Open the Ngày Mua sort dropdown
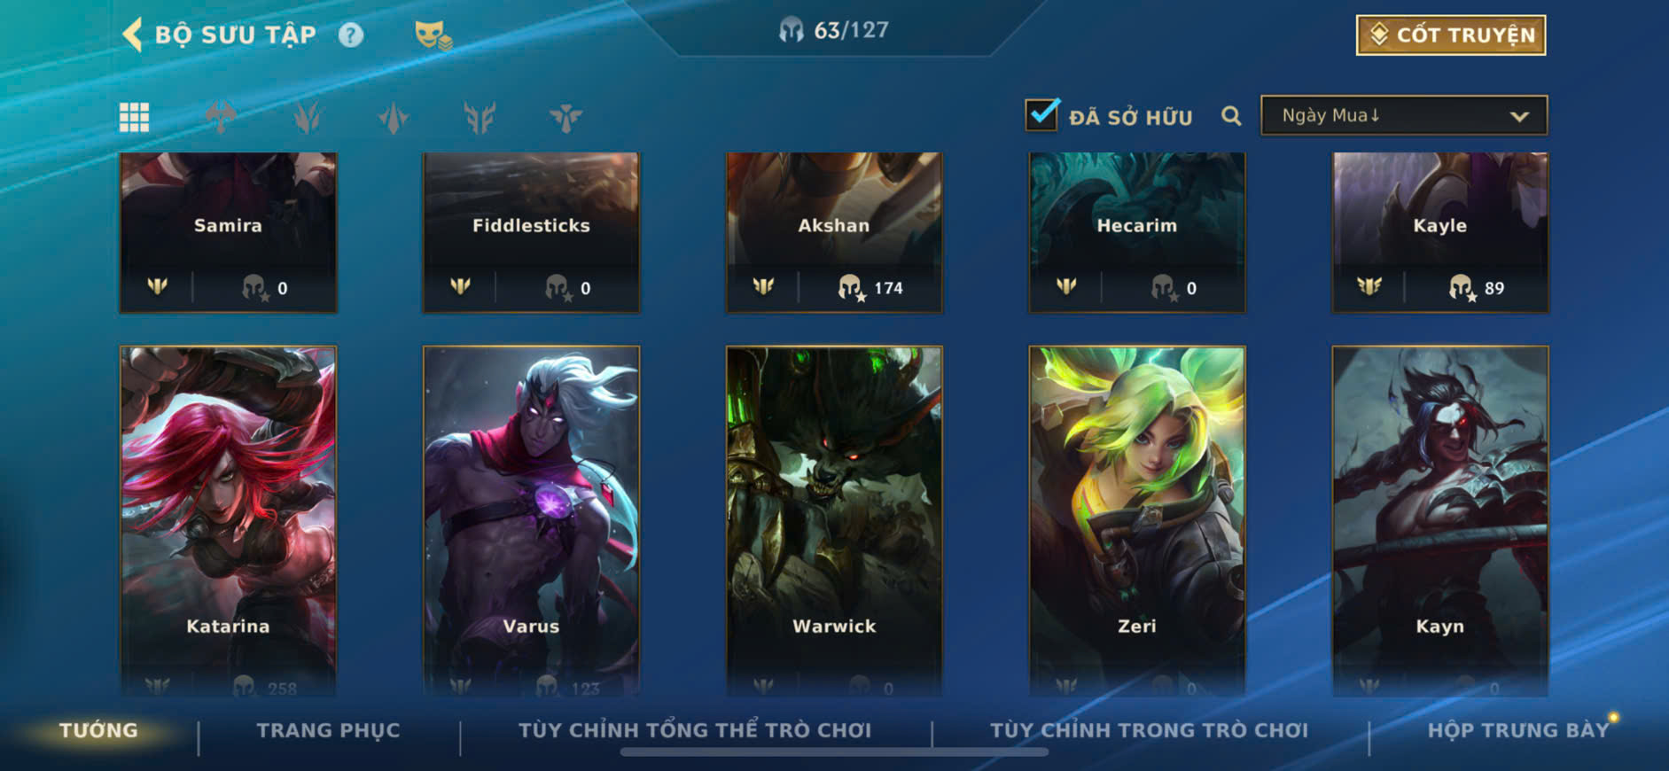The image size is (1669, 771). pos(1404,115)
